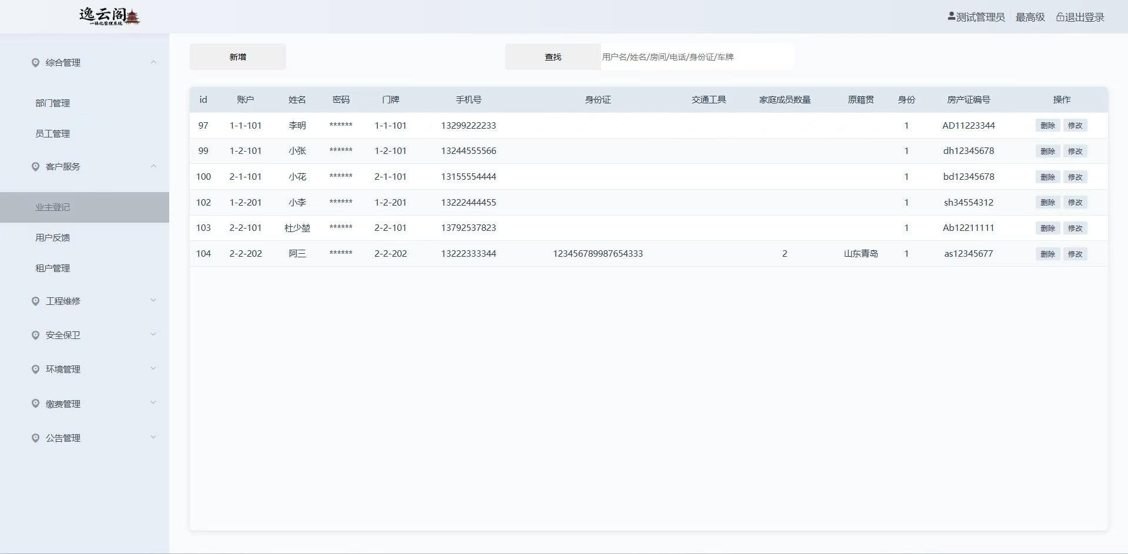
Task: Open 租户管理 from sidebar
Action: point(53,268)
